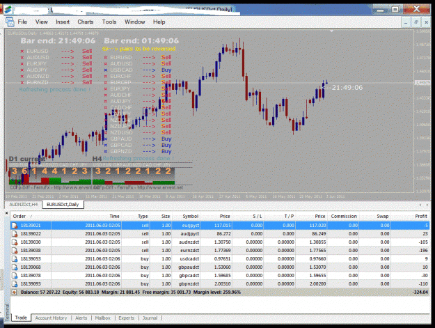This screenshot has height=328, width=435.
Task: Select the Trade terminal tab
Action: [21, 318]
